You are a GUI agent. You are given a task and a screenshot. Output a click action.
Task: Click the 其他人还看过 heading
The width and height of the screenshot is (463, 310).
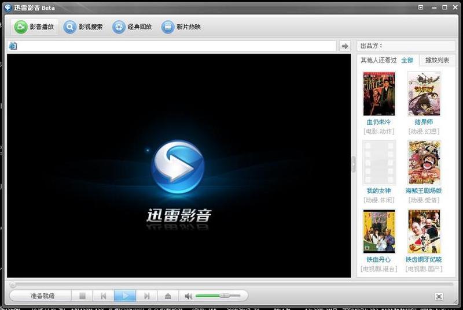pos(379,61)
